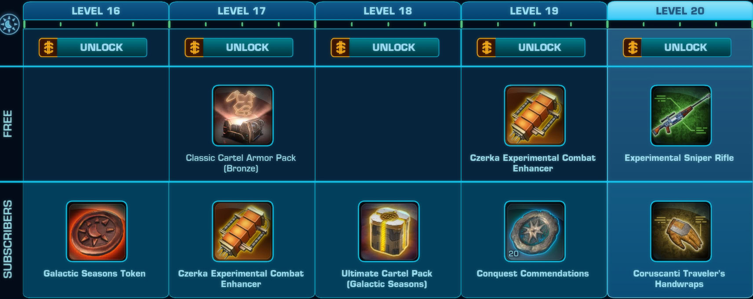Screen dimensions: 753x299
Task: Unlock Level 16 with cartel coins
Action: [x=93, y=47]
